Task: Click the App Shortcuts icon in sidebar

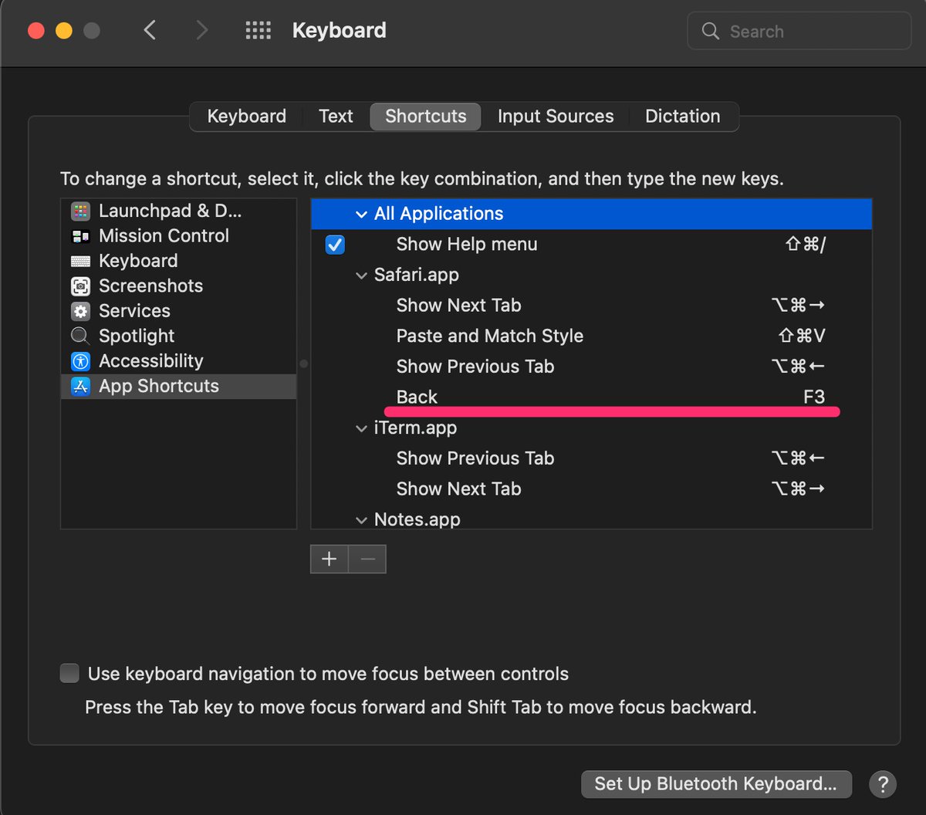Action: [x=80, y=386]
